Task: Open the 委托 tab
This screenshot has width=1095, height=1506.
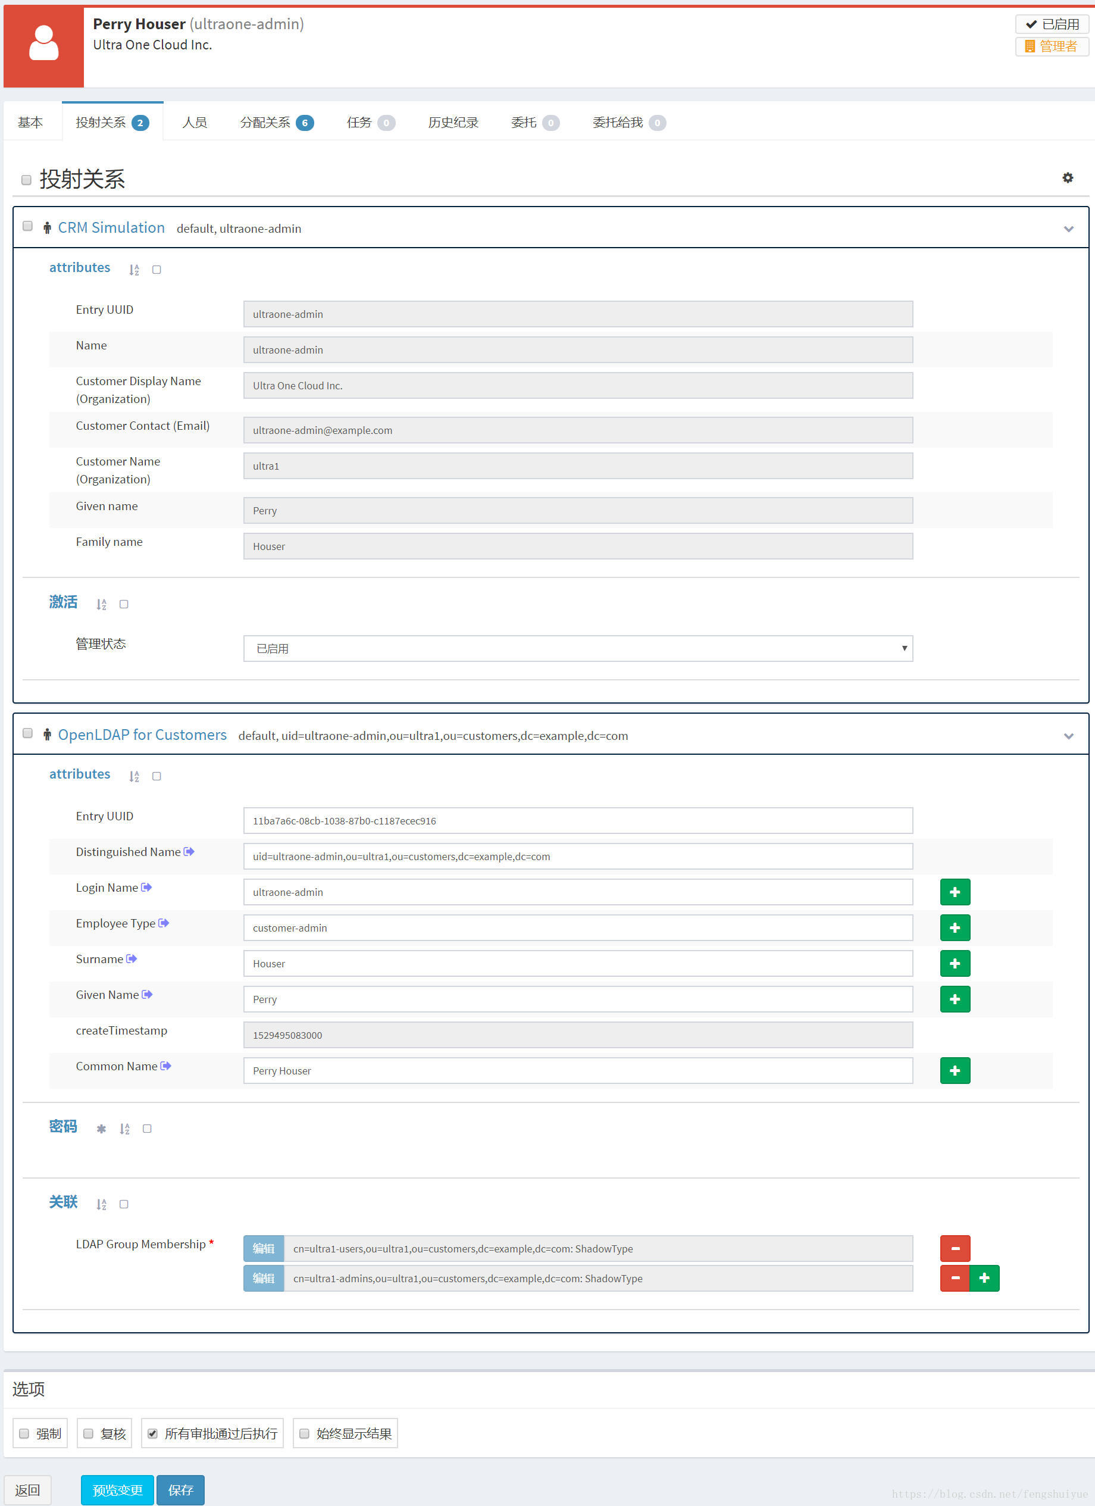Action: pyautogui.click(x=535, y=122)
